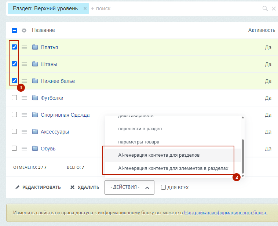Click the folder icon for Футболки

[x=35, y=98]
